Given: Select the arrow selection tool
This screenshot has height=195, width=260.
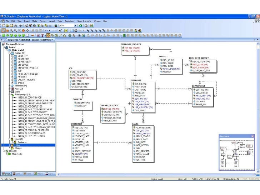Looking at the screenshot, I should point(3,30).
